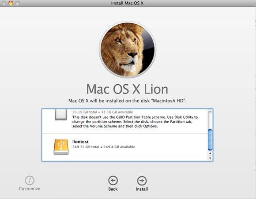Open Customize via the info icon
Image resolution: width=256 pixels, height=199 pixels.
click(x=30, y=180)
